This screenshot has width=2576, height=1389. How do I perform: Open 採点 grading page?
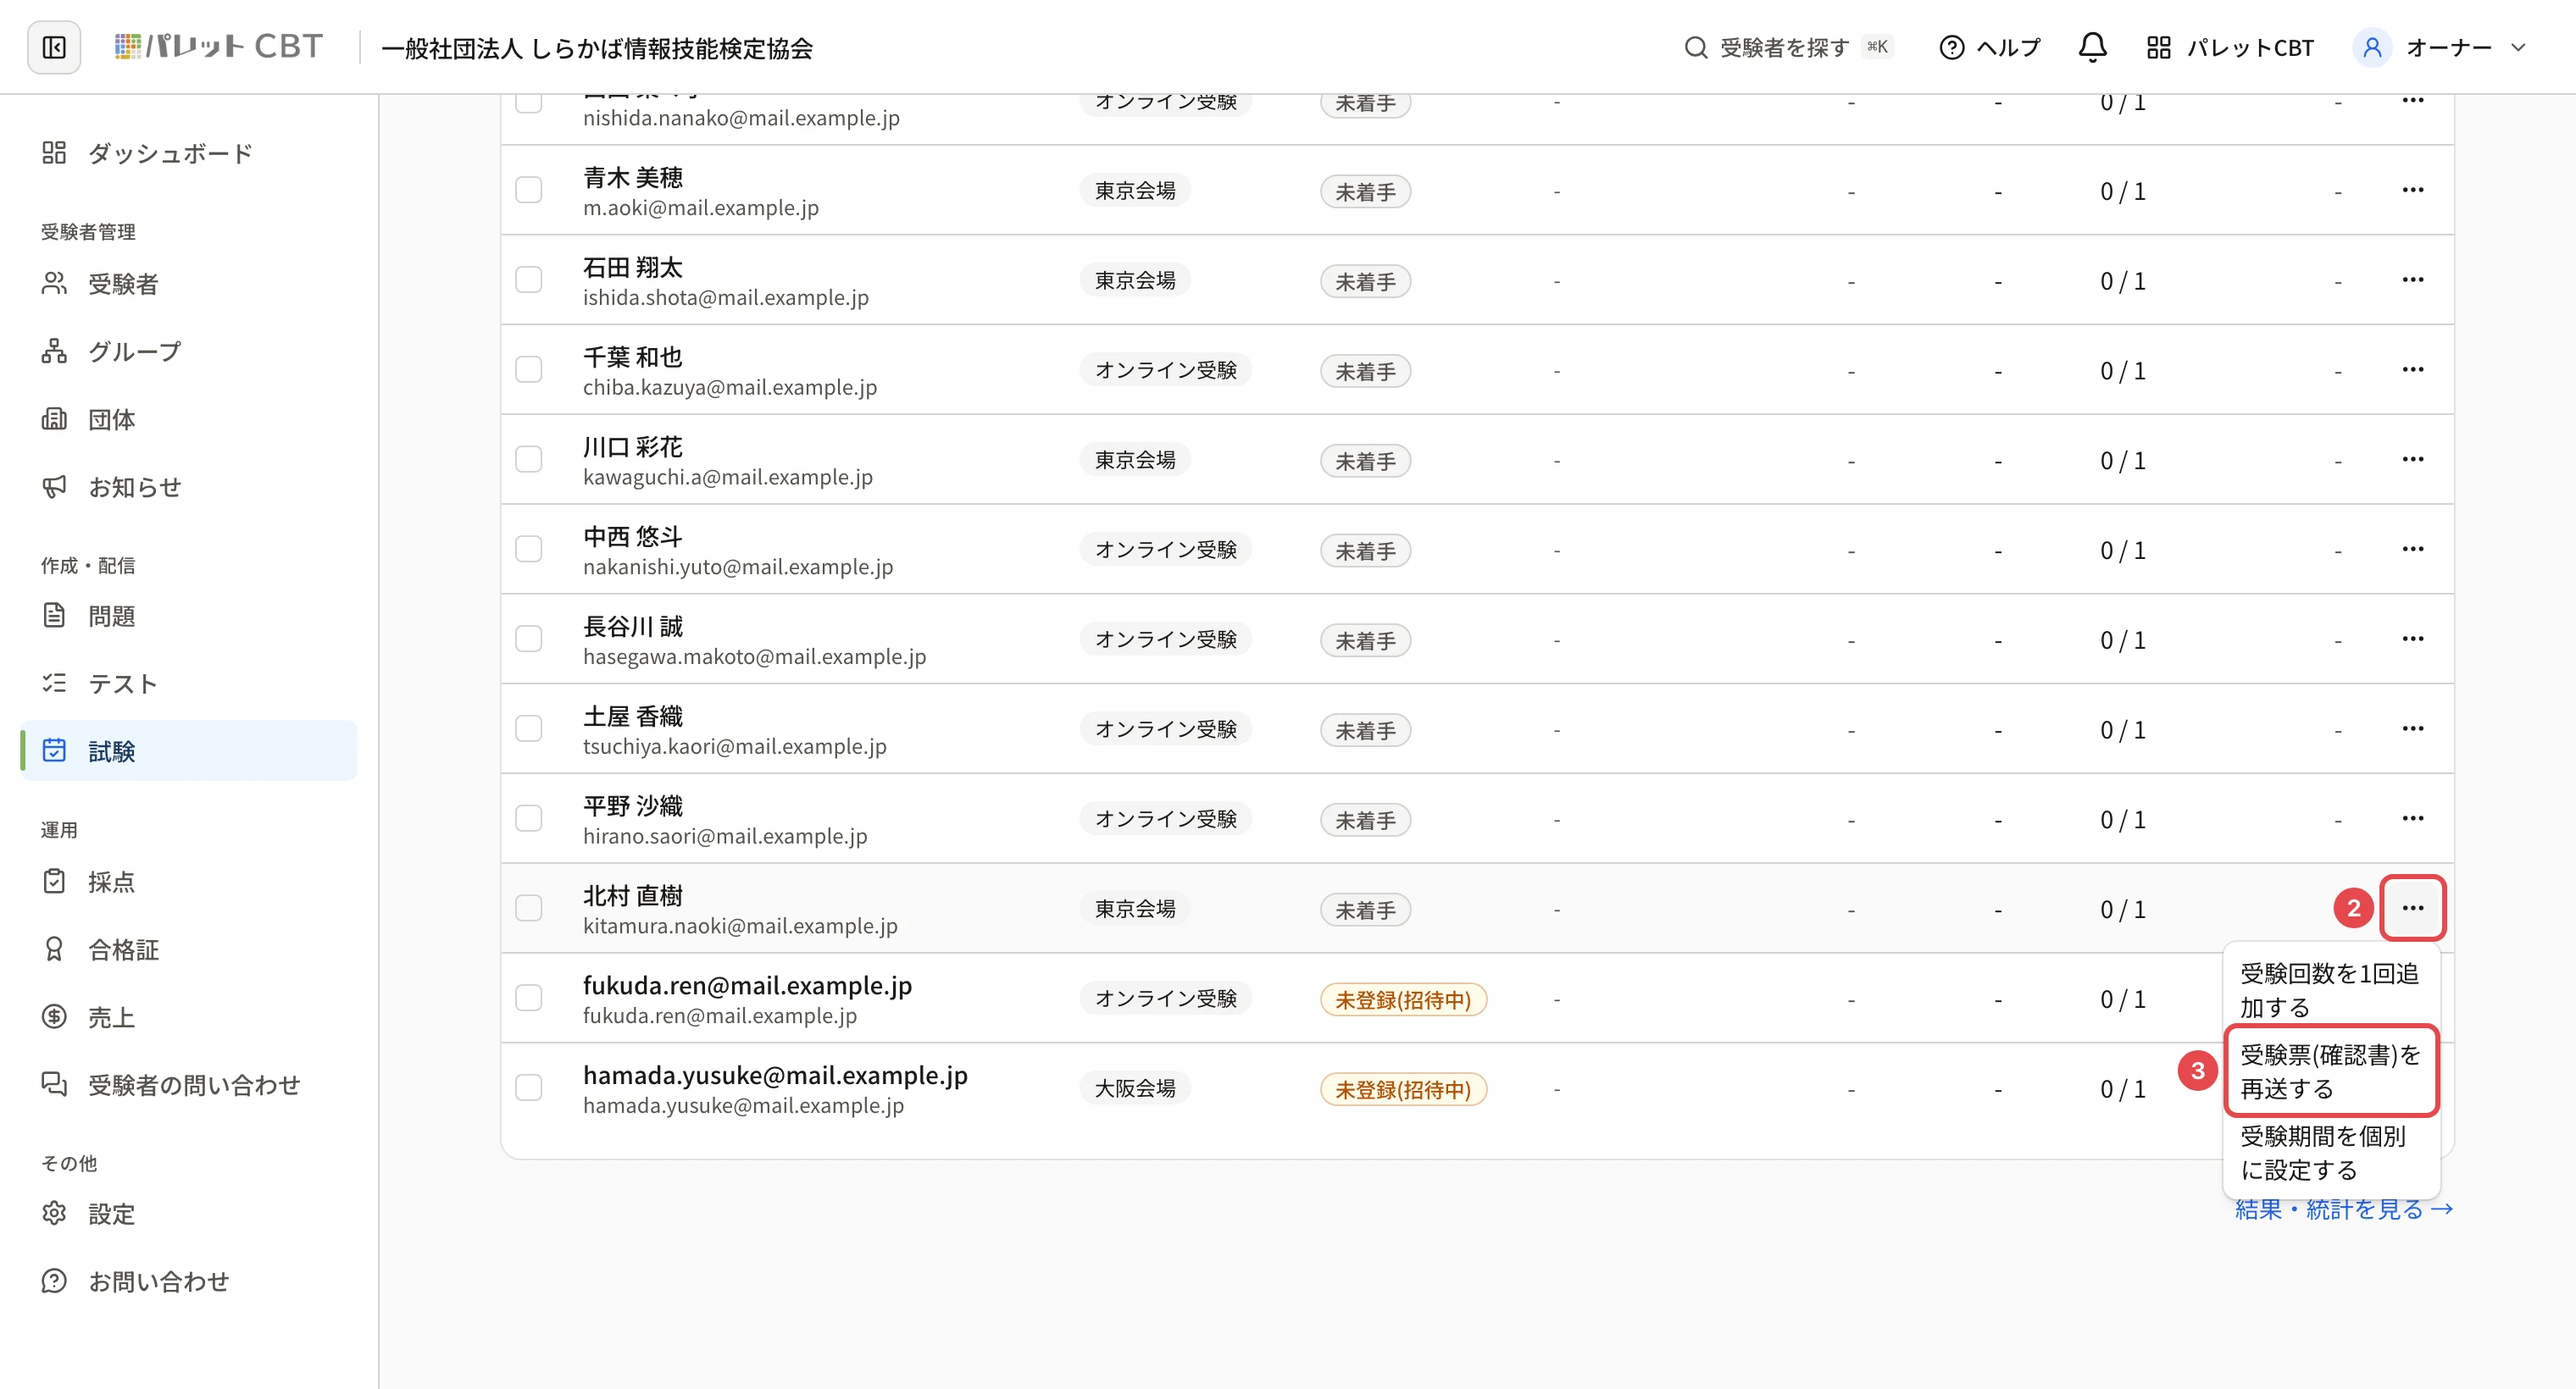point(188,882)
